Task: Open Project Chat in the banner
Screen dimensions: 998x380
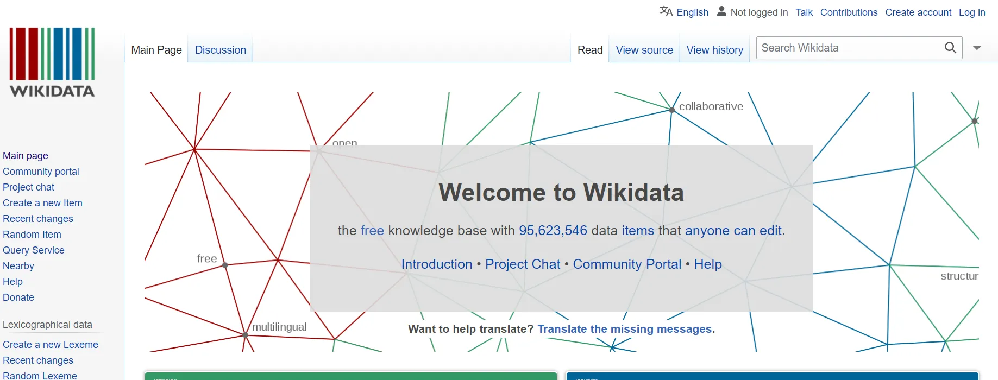Action: coord(523,264)
